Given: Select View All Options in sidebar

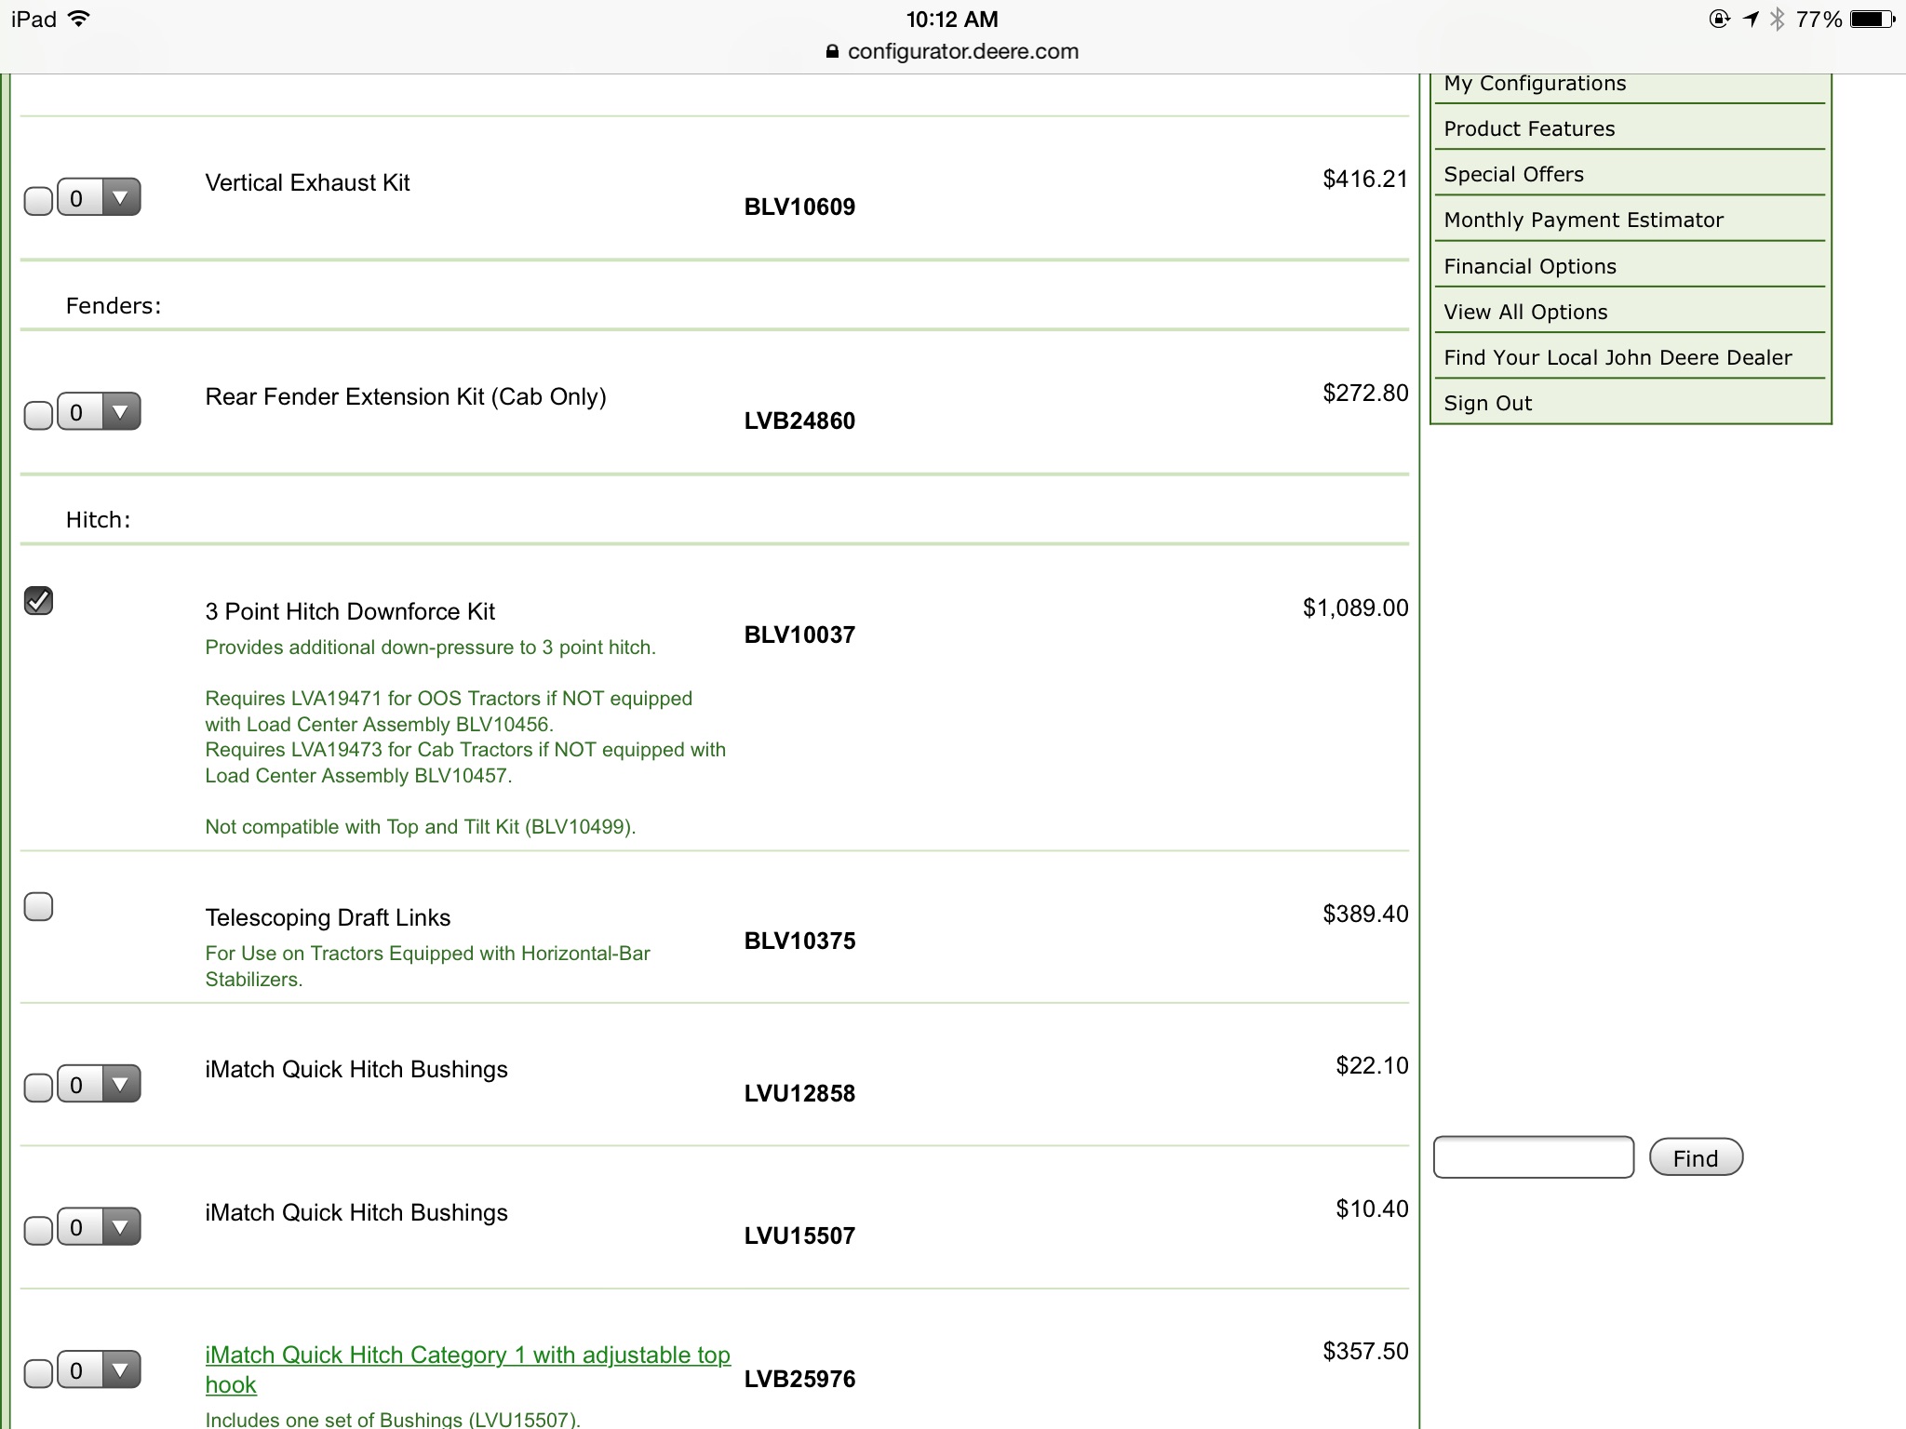Looking at the screenshot, I should 1525,313.
